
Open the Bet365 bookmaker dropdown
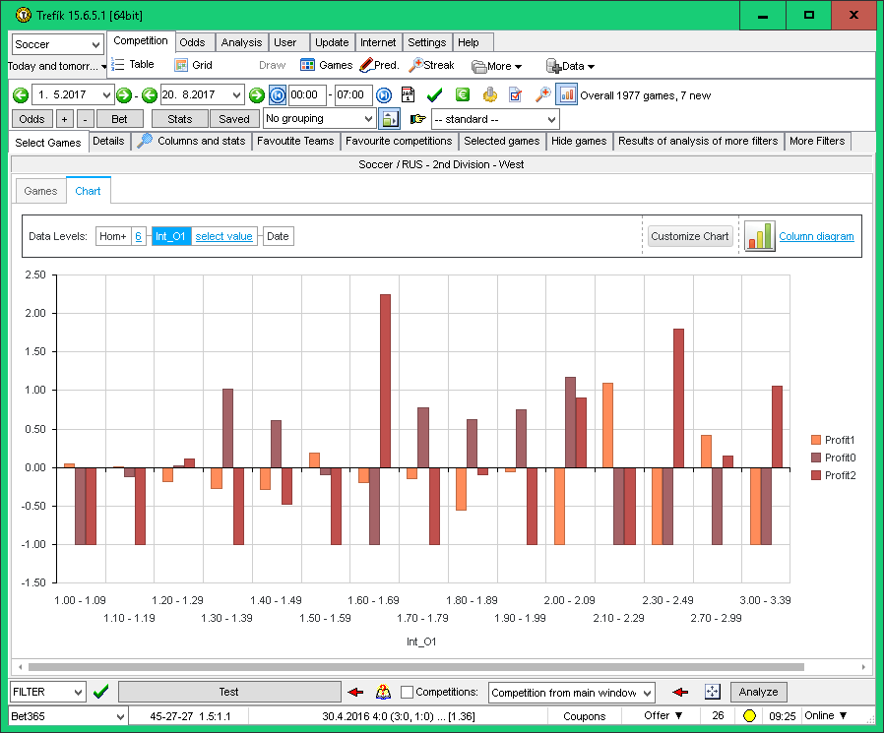click(68, 715)
